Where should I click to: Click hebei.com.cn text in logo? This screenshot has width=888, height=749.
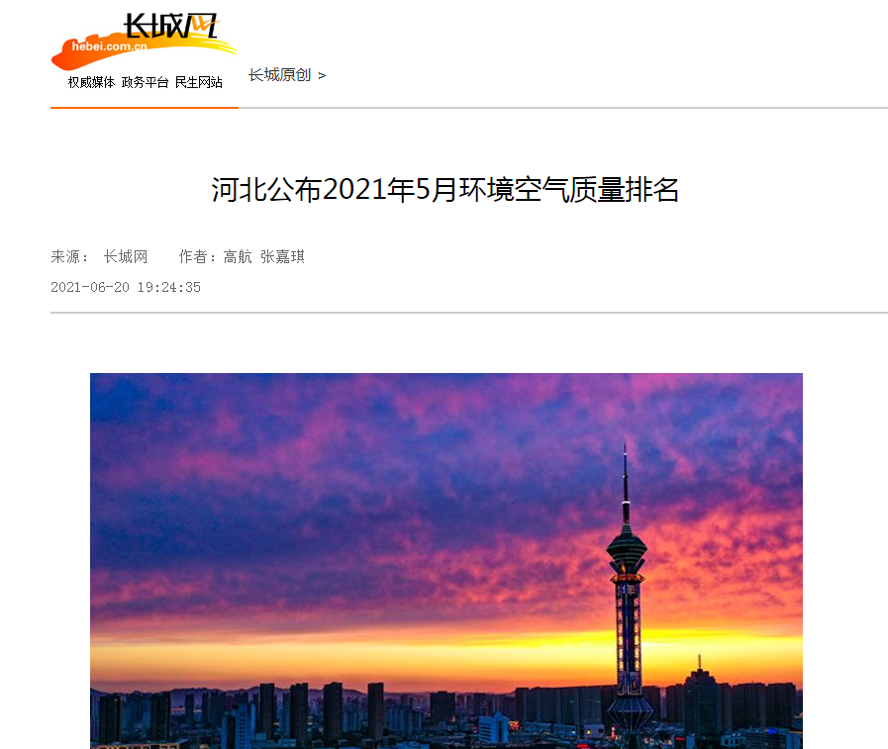click(109, 47)
